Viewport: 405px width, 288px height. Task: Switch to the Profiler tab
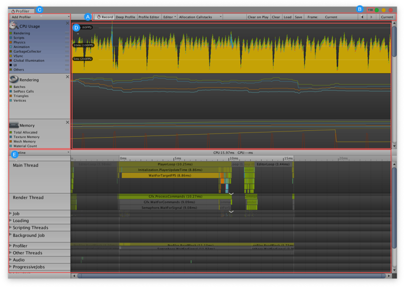click(21, 10)
